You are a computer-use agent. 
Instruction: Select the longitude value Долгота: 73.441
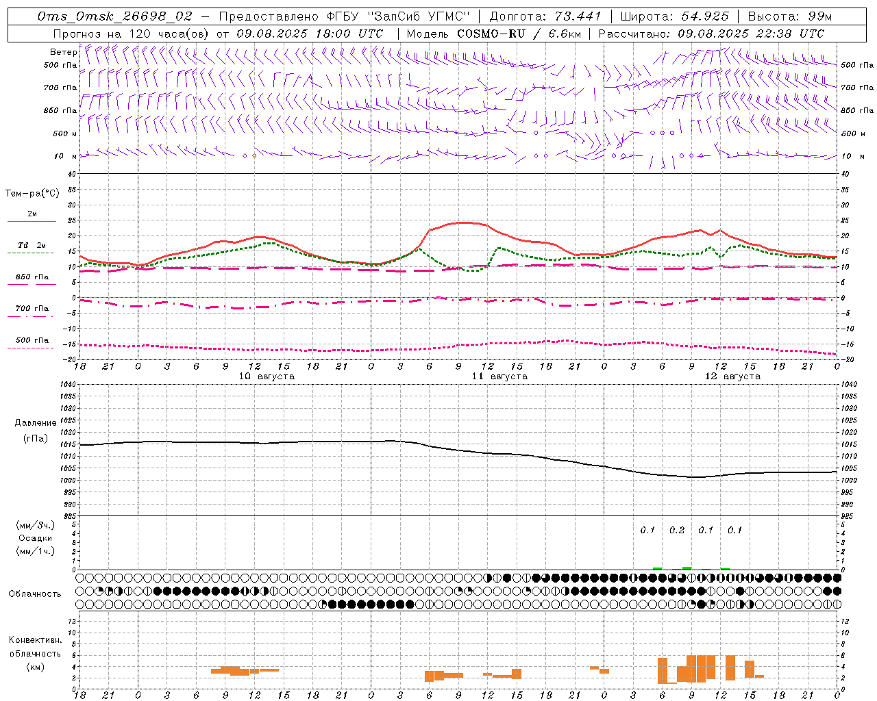click(545, 16)
